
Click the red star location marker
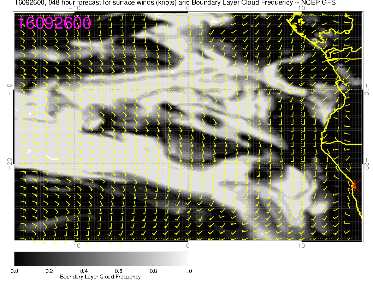pyautogui.click(x=354, y=186)
